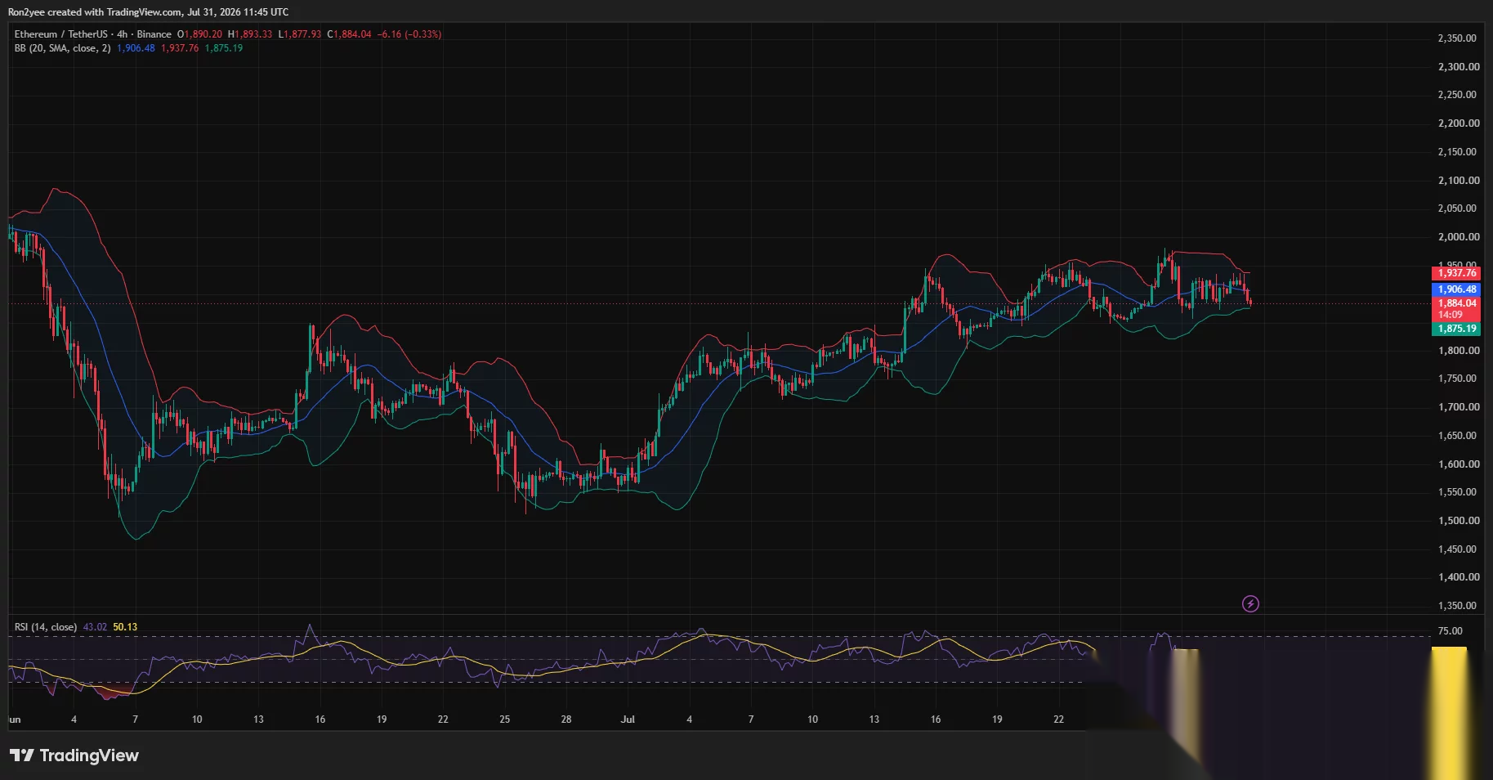Click the 2,300.00 price axis label

(x=1459, y=67)
